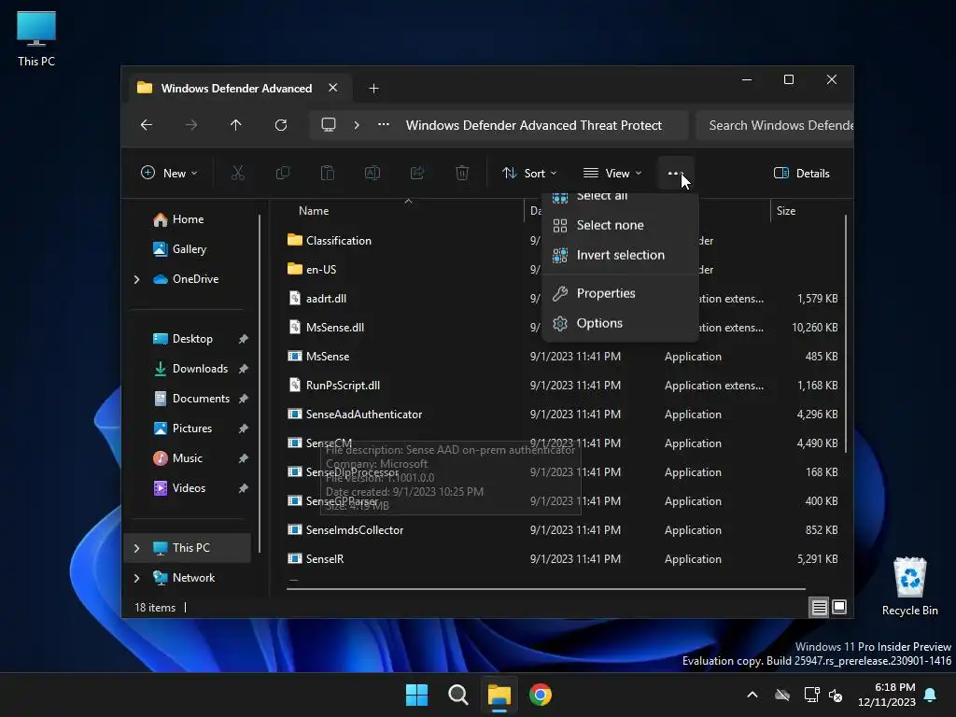
Task: Sort by the Size column header
Action: [x=786, y=211]
